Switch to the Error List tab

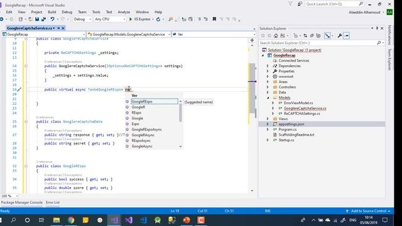(53, 202)
